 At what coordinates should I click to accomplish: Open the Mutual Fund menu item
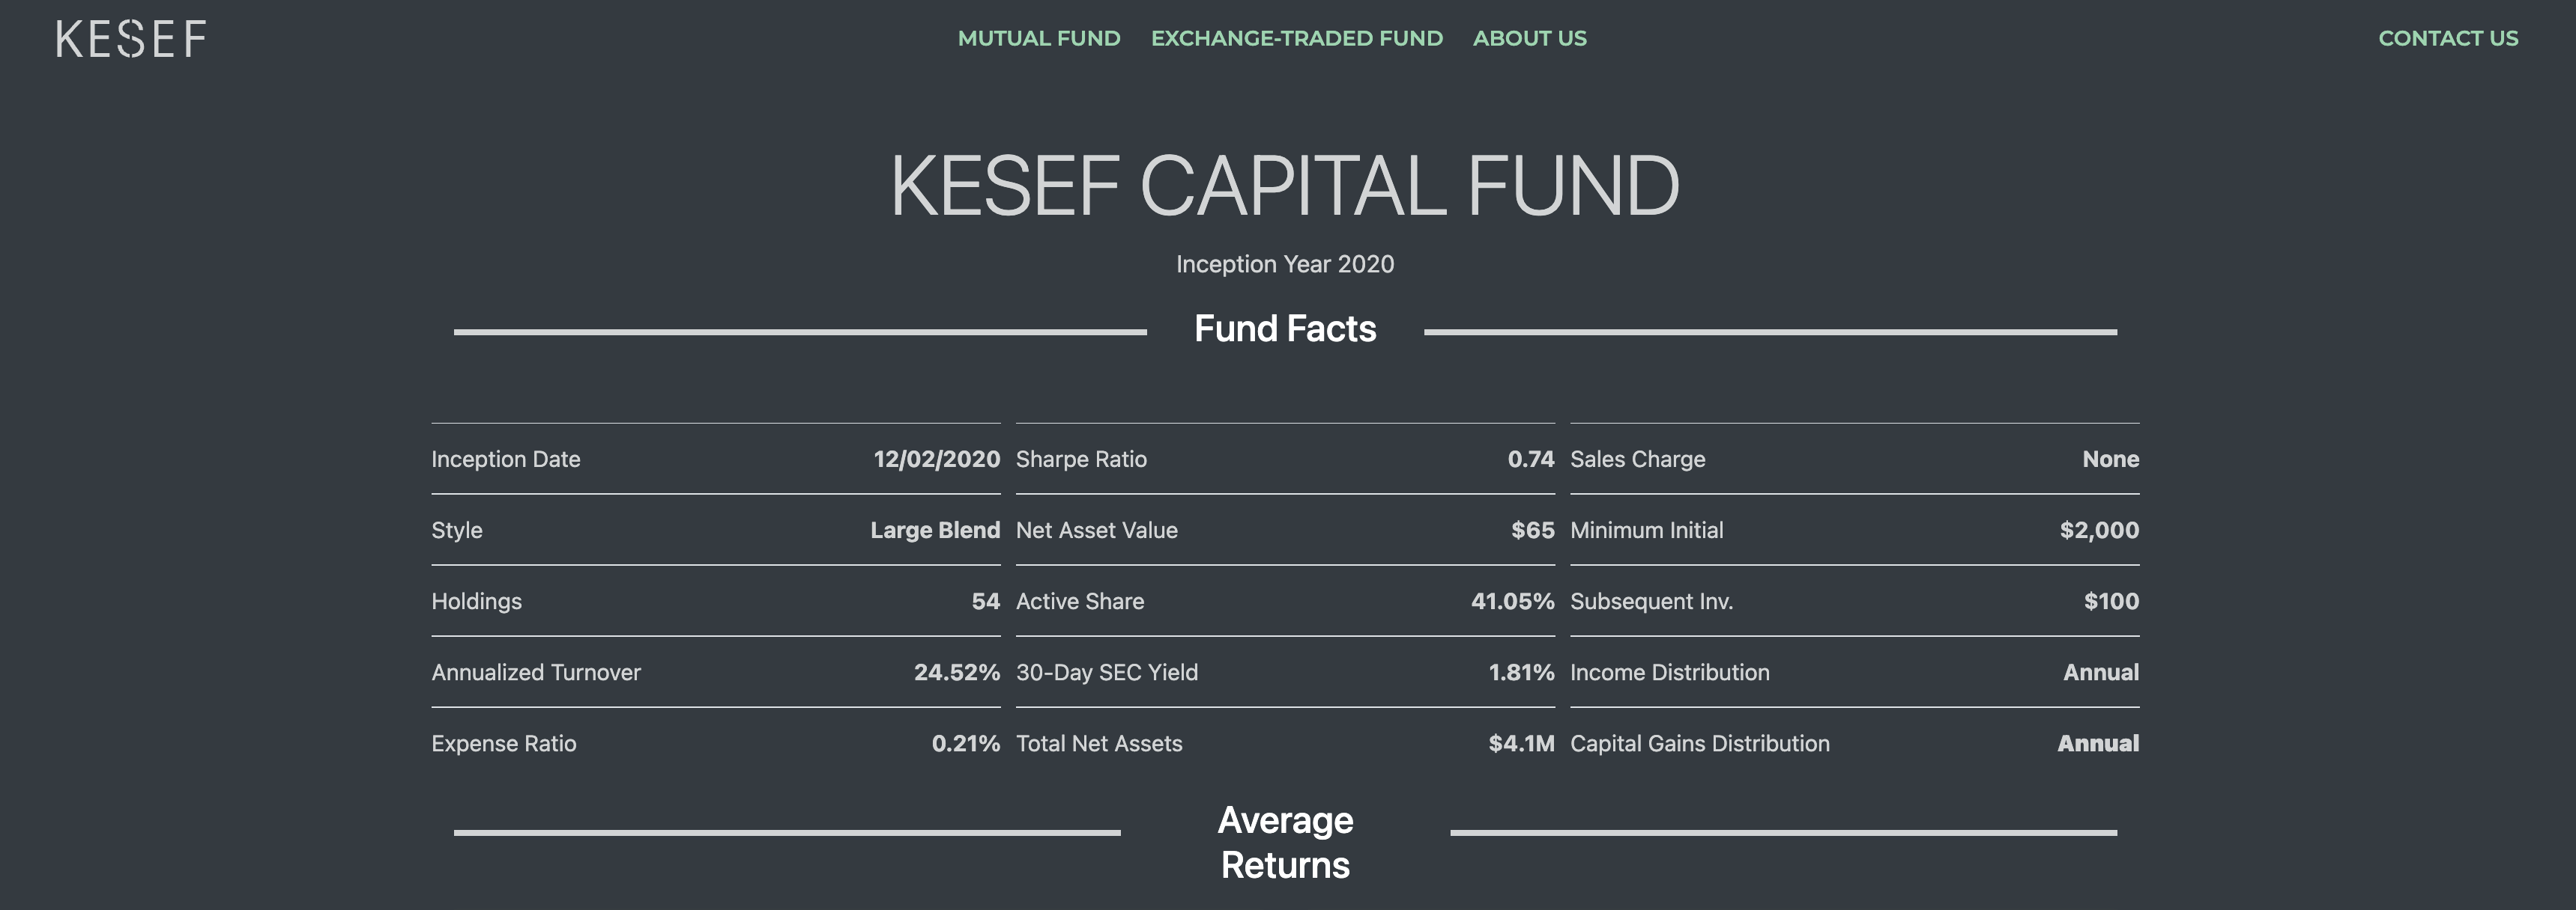pos(1039,38)
